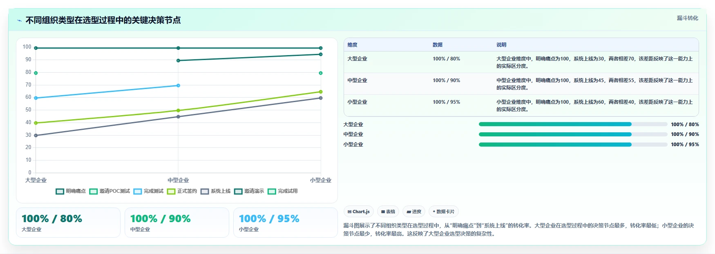Viewport: 715px width, 254px height.
Task: Click the 大型企业 progress bar
Action: click(573, 124)
